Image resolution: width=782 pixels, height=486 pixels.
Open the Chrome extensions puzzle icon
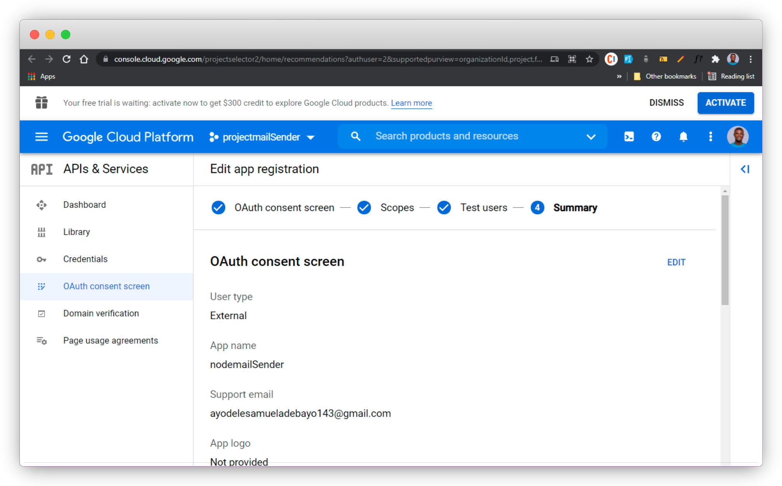(715, 59)
